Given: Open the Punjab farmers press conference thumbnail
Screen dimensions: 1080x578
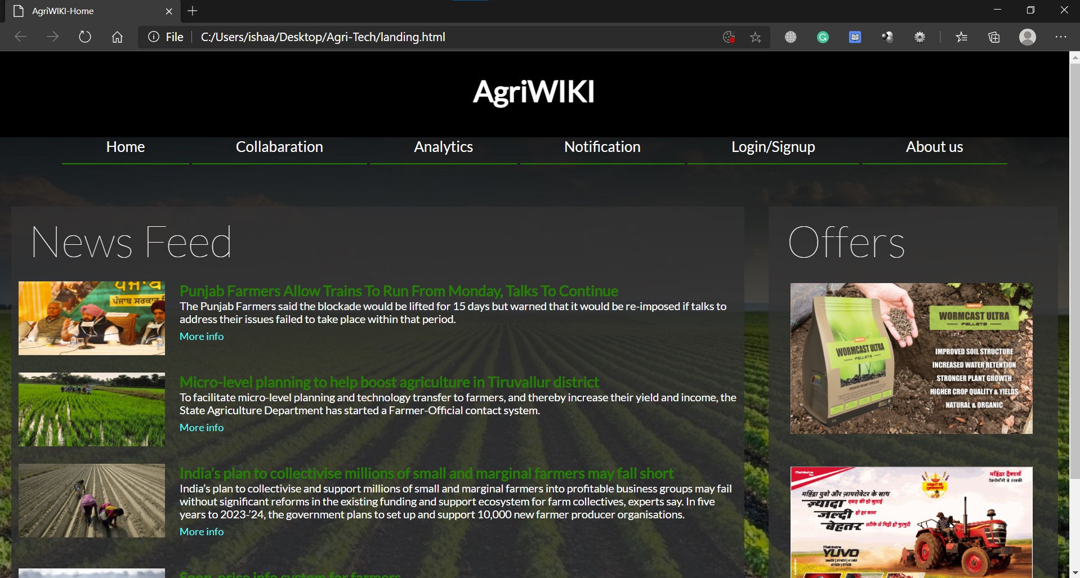Looking at the screenshot, I should 92,318.
